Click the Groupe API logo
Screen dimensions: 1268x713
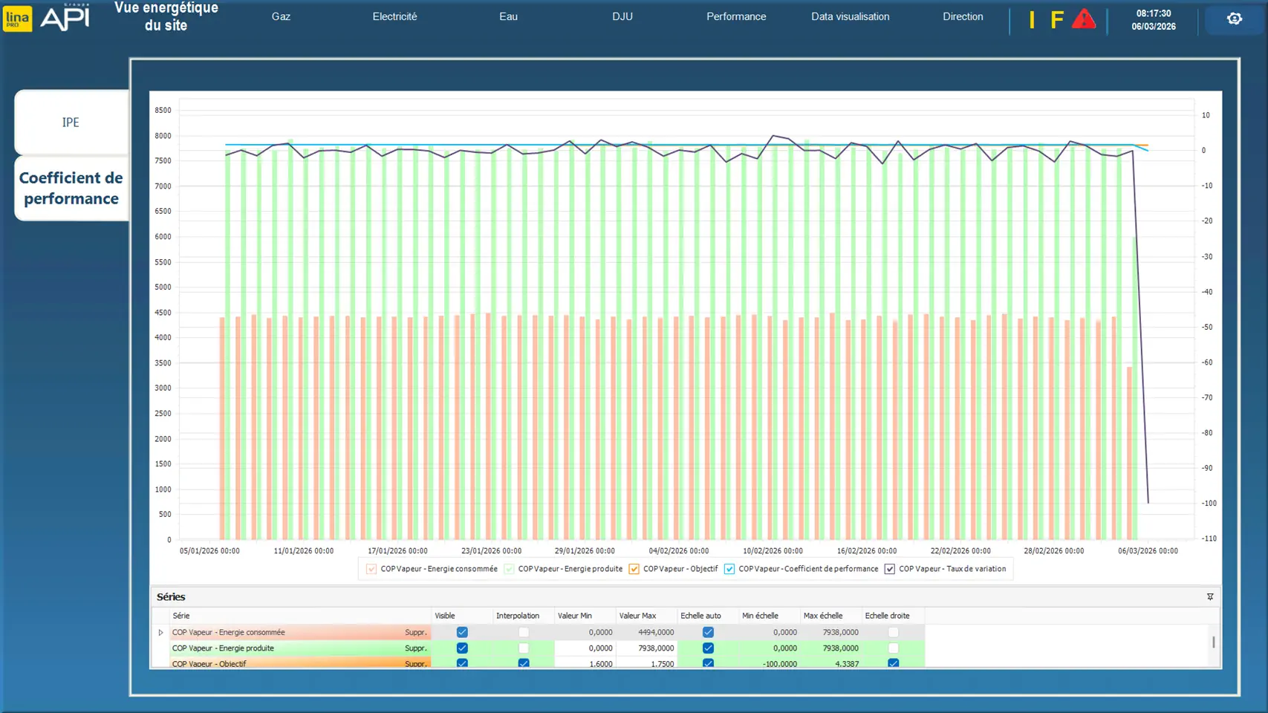[65, 18]
